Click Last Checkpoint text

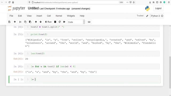click(x=55, y=9)
